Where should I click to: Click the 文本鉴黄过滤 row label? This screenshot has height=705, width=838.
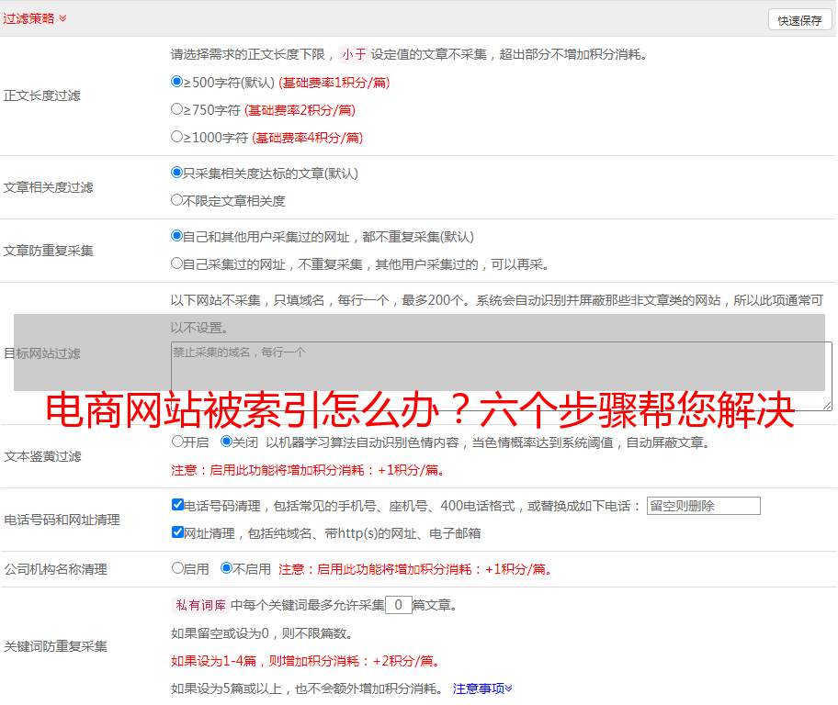tap(42, 456)
